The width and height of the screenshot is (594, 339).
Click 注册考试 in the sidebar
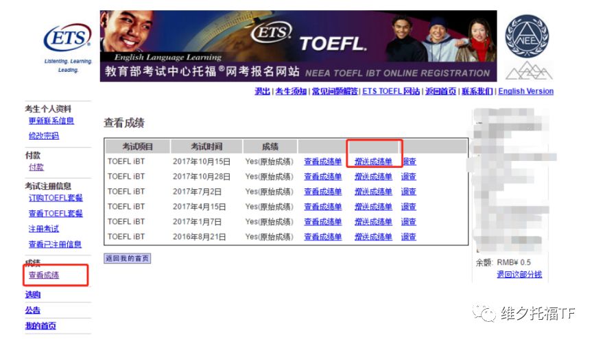[44, 229]
